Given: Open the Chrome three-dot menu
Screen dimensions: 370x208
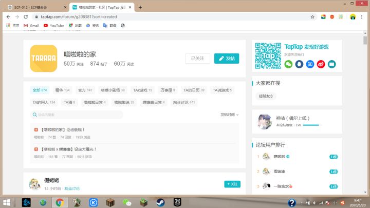Looking at the screenshot, I should click(x=361, y=17).
